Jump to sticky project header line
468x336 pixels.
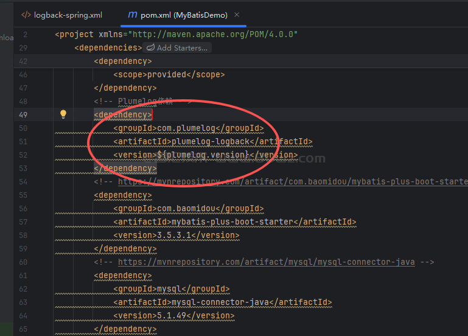tap(176, 34)
